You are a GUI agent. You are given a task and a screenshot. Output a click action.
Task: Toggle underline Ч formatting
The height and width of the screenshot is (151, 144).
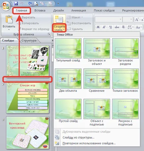tap(110, 27)
